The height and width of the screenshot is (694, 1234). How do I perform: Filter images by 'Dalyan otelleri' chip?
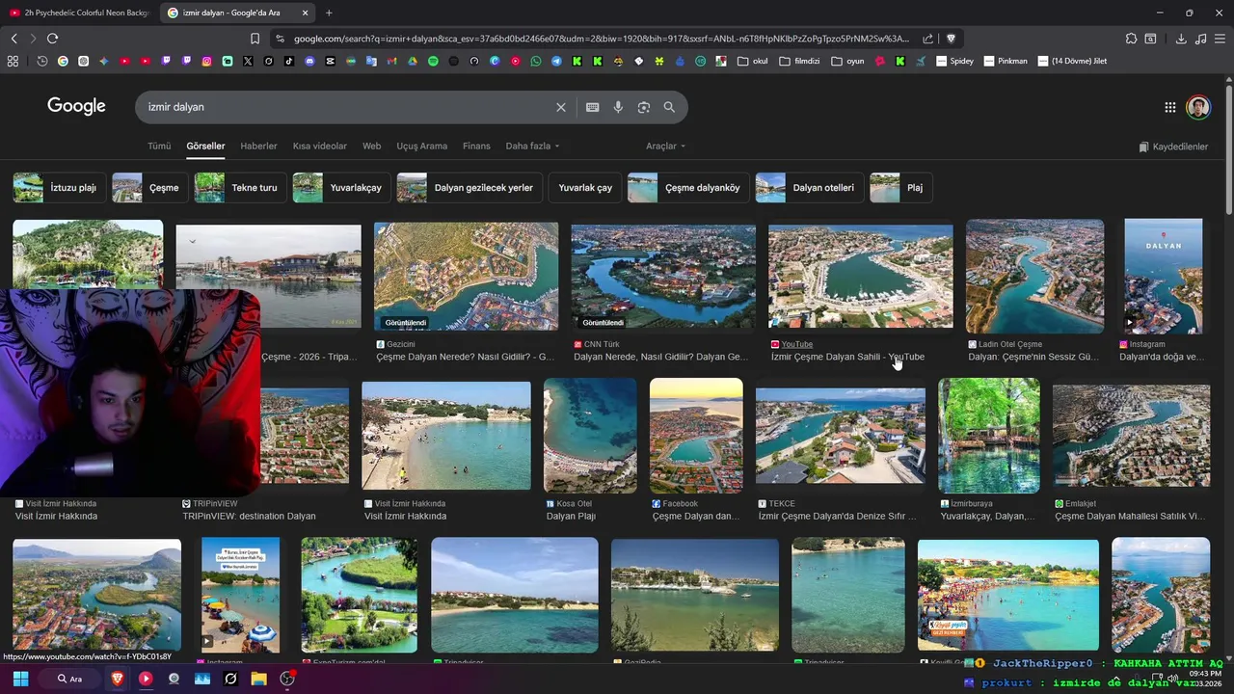tap(810, 188)
